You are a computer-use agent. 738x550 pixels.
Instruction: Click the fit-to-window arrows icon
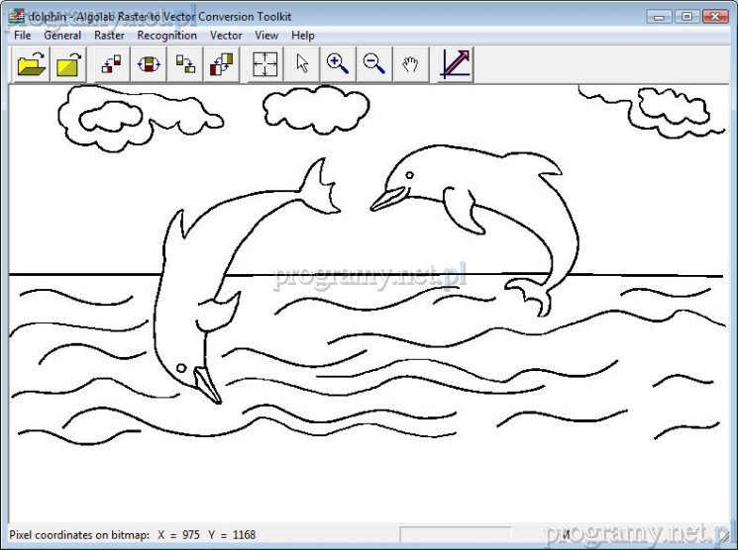265,64
